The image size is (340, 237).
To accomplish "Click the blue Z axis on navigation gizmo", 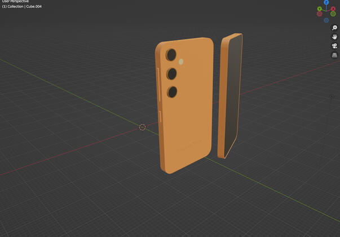I will tap(326, 3).
